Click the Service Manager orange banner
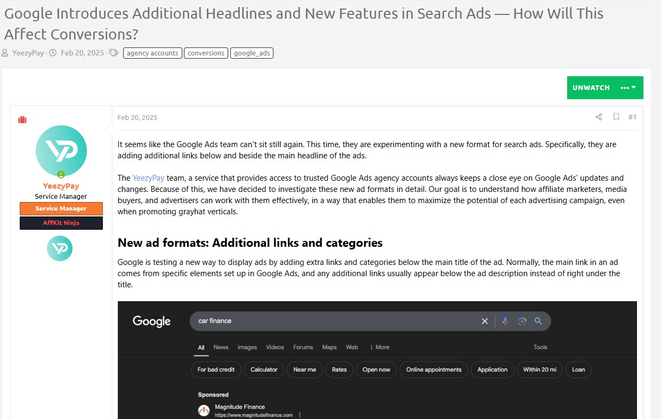The image size is (661, 419). point(61,208)
